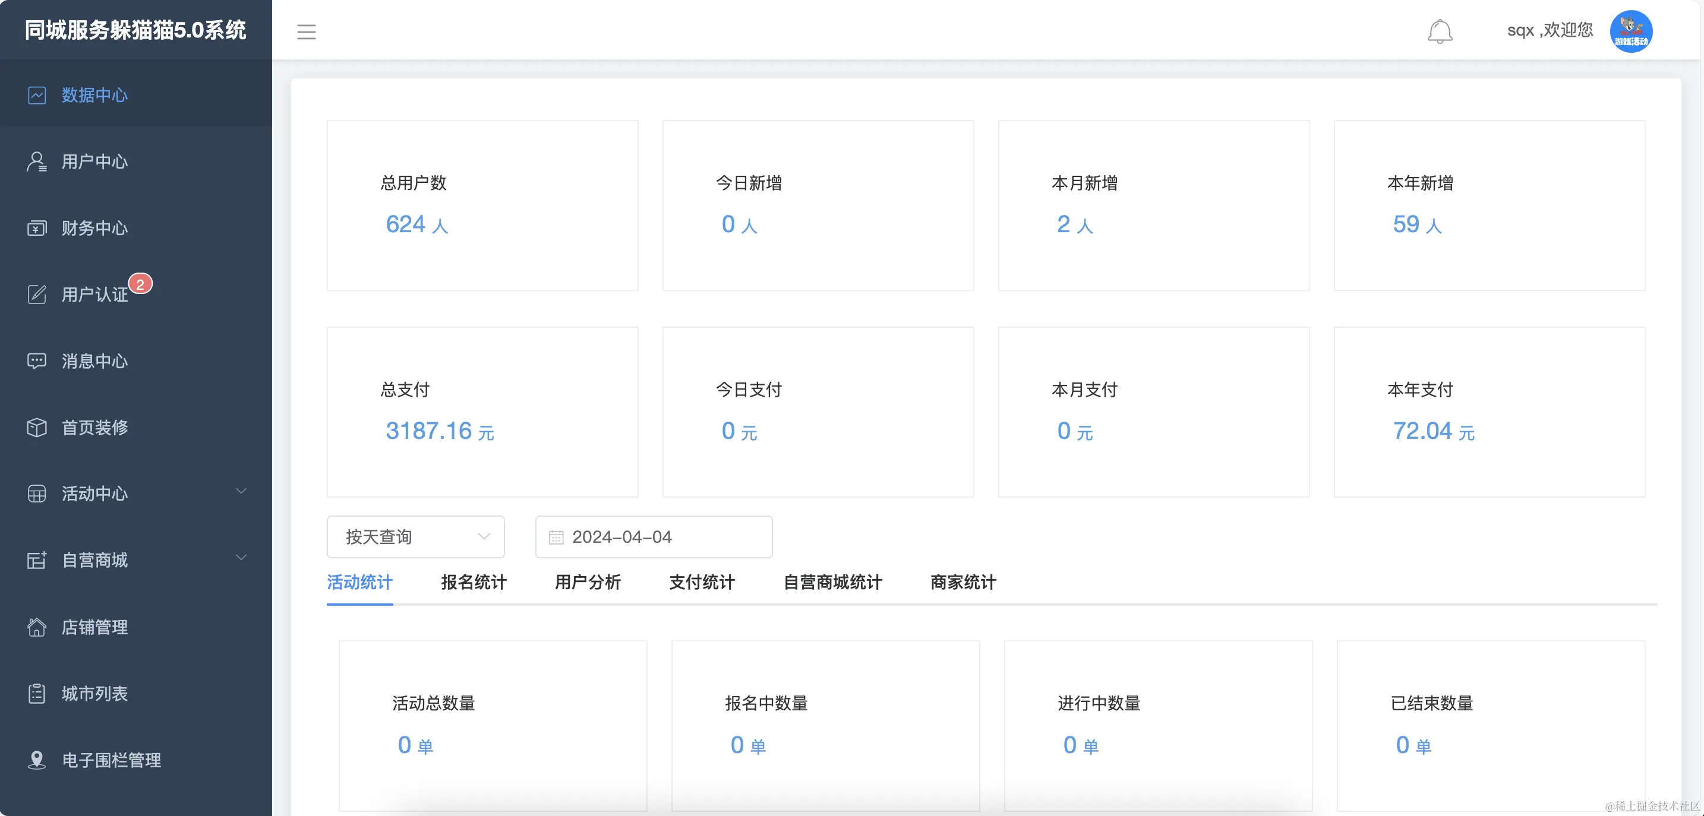This screenshot has height=816, width=1704.
Task: Select the 支付统计 statistics view
Action: point(701,583)
